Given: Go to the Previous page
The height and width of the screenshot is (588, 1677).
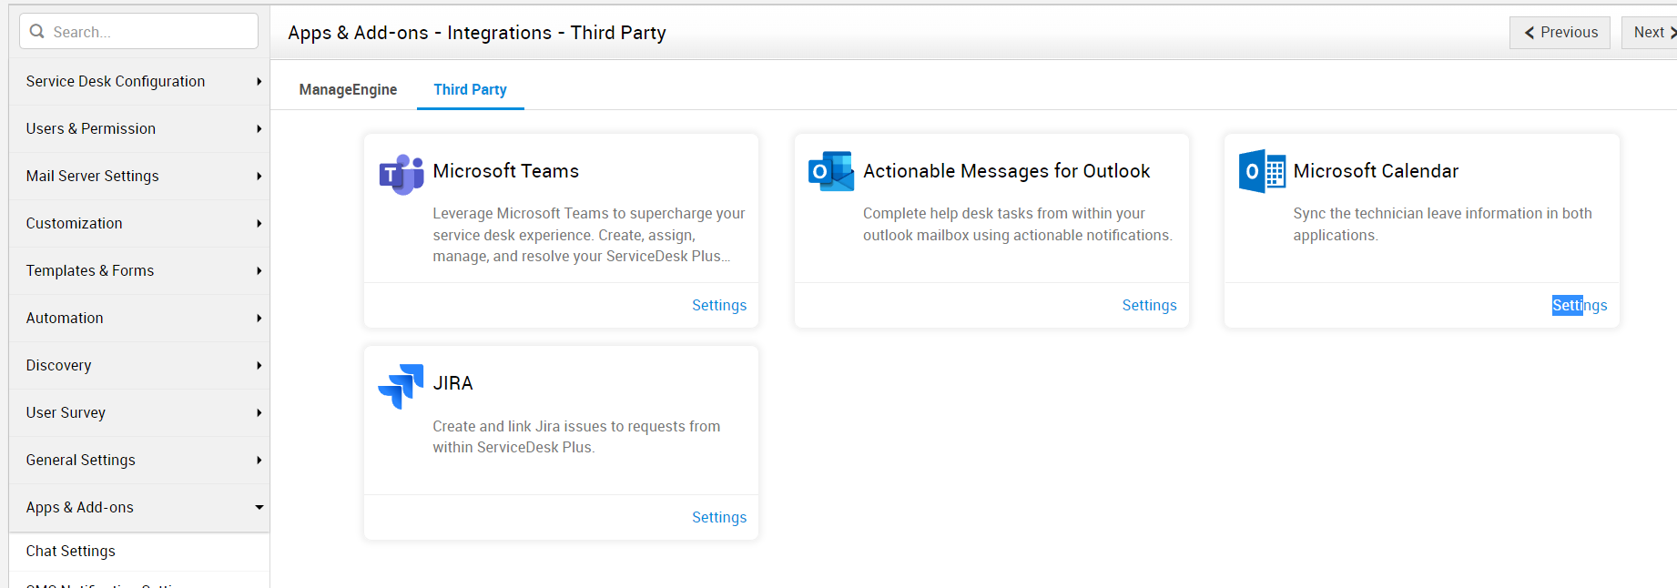Looking at the screenshot, I should (1560, 33).
